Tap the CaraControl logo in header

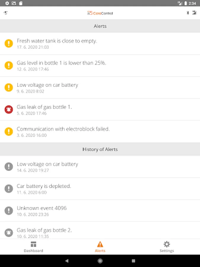(100, 13)
